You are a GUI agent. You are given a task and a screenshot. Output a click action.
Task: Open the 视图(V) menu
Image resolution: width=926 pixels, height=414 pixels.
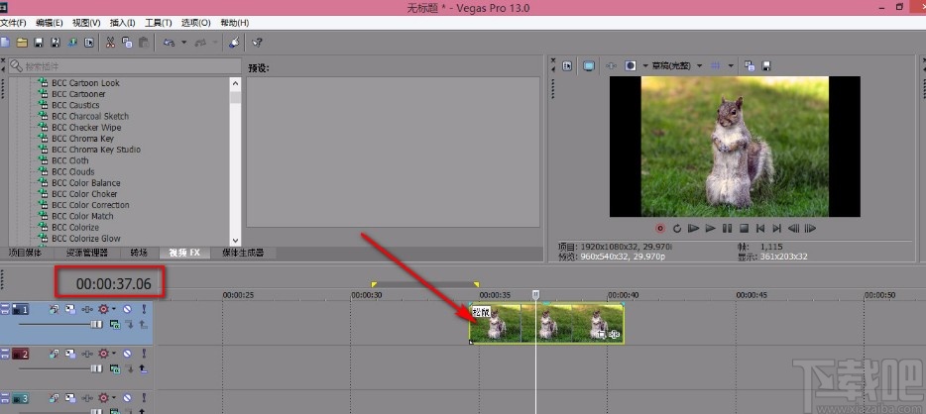tap(86, 23)
